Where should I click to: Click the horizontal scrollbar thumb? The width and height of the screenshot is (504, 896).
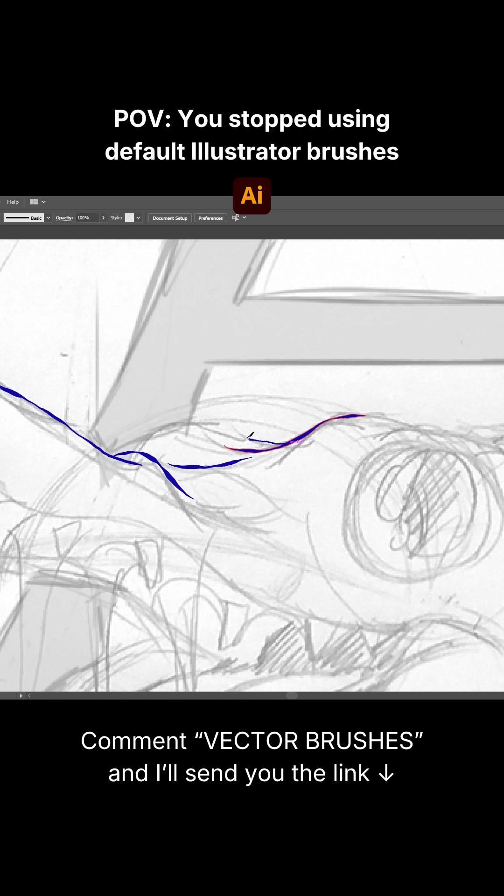[x=292, y=696]
